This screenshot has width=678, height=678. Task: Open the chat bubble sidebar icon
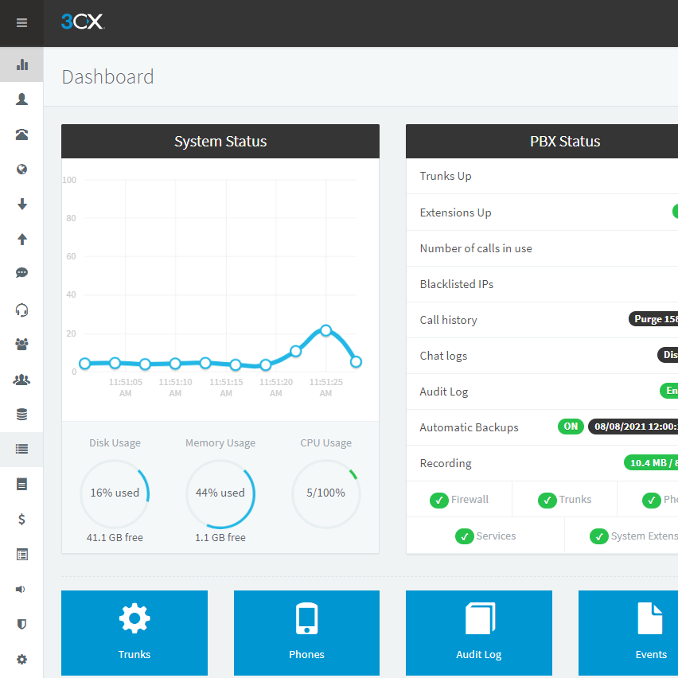tap(21, 272)
